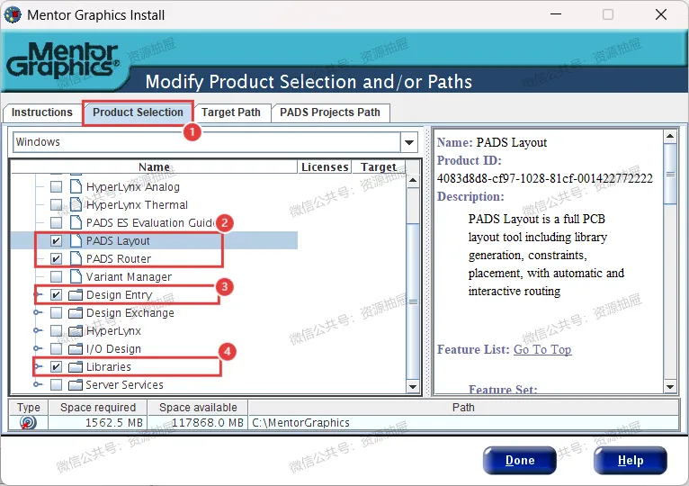689x486 pixels.
Task: Close the Mentor Graphics Install window
Action: click(x=661, y=14)
